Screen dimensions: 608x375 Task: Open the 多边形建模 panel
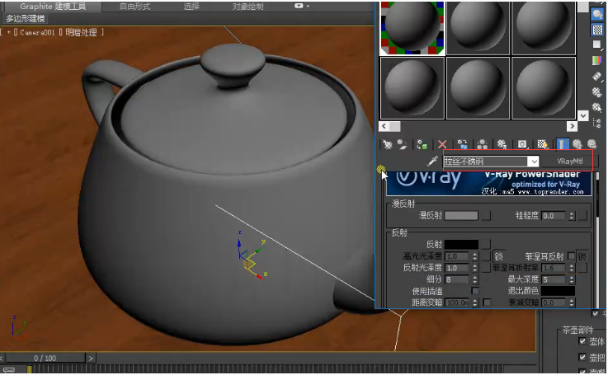point(26,18)
